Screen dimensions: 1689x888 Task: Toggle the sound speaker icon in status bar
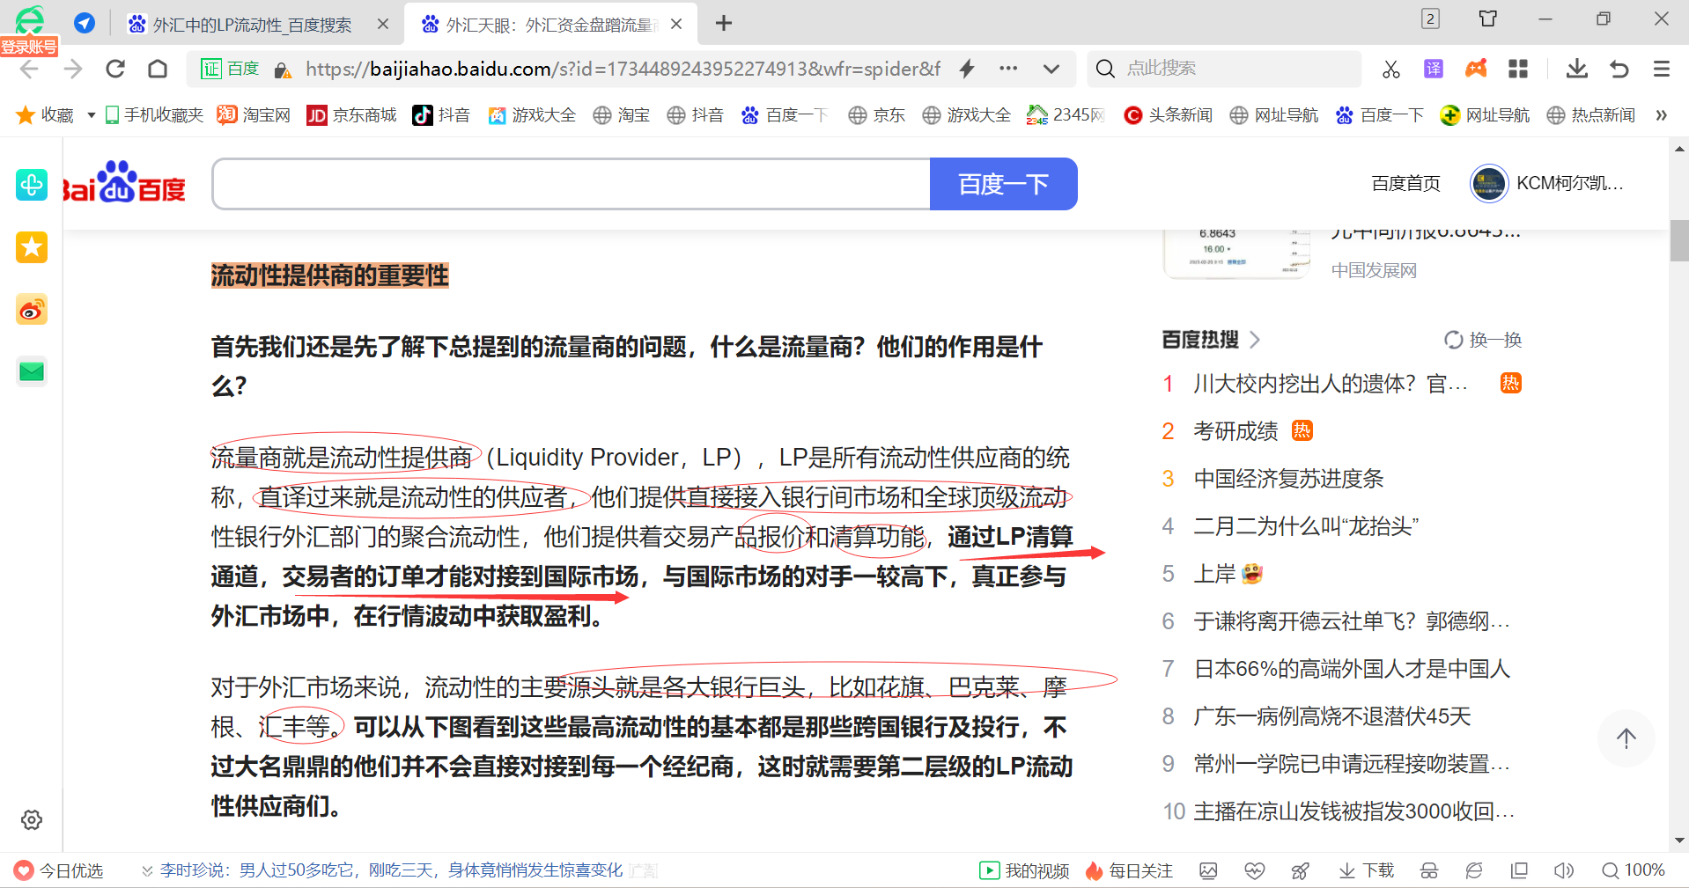(x=1563, y=870)
